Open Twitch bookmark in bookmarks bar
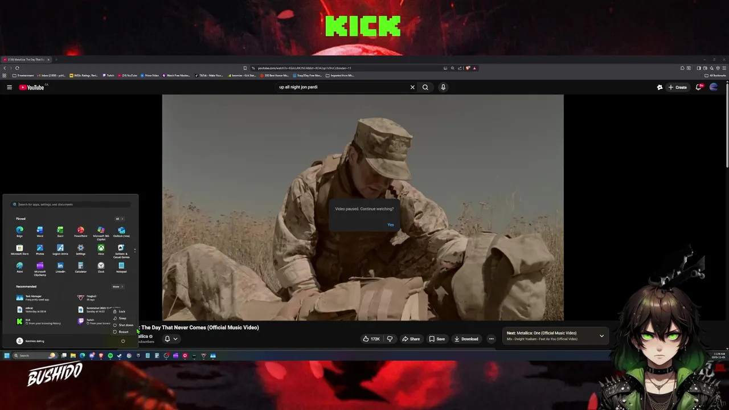The width and height of the screenshot is (729, 410). click(108, 75)
